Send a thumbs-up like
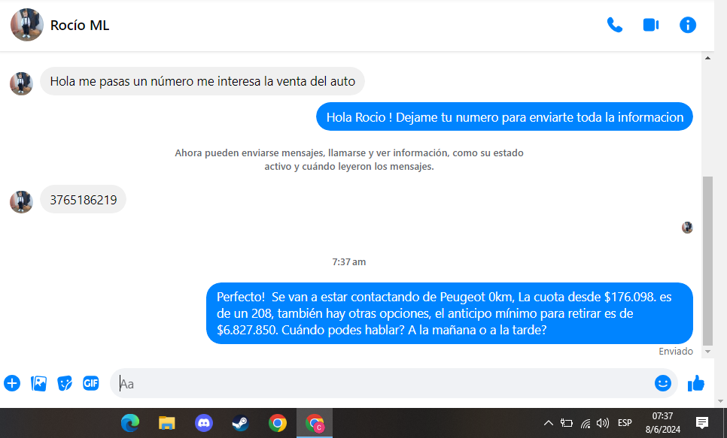This screenshot has width=727, height=438. pyautogui.click(x=696, y=383)
